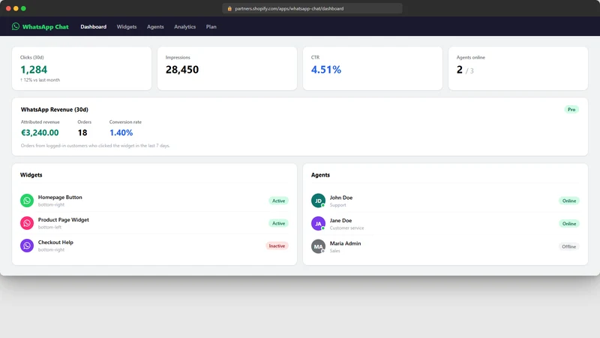
Task: Click the €3,240.00 attributed revenue value
Action: (40, 133)
